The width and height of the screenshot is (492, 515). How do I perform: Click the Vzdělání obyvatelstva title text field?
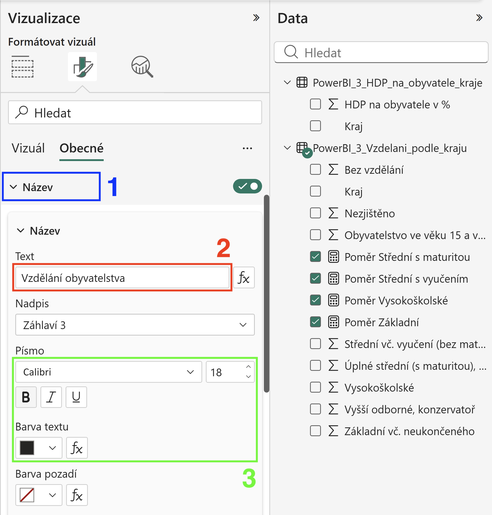[x=122, y=278]
